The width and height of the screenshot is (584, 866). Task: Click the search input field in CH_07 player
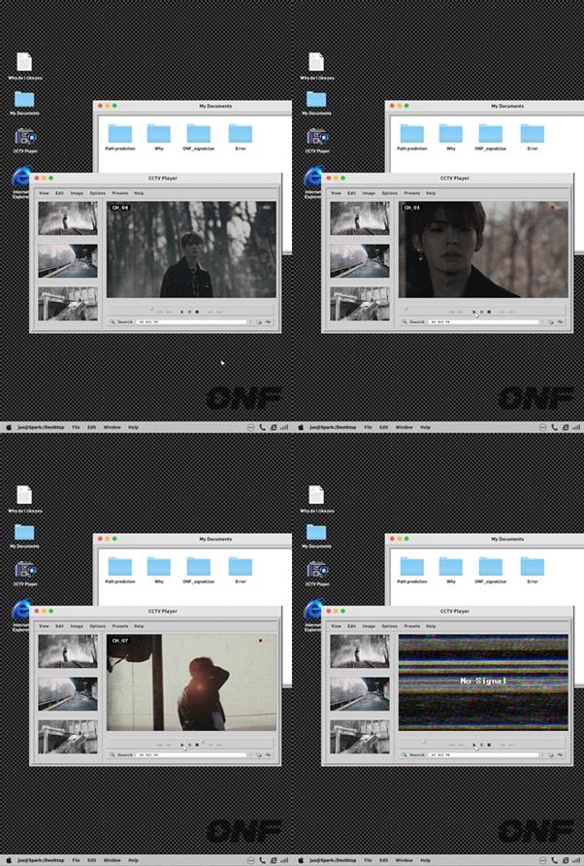[191, 754]
